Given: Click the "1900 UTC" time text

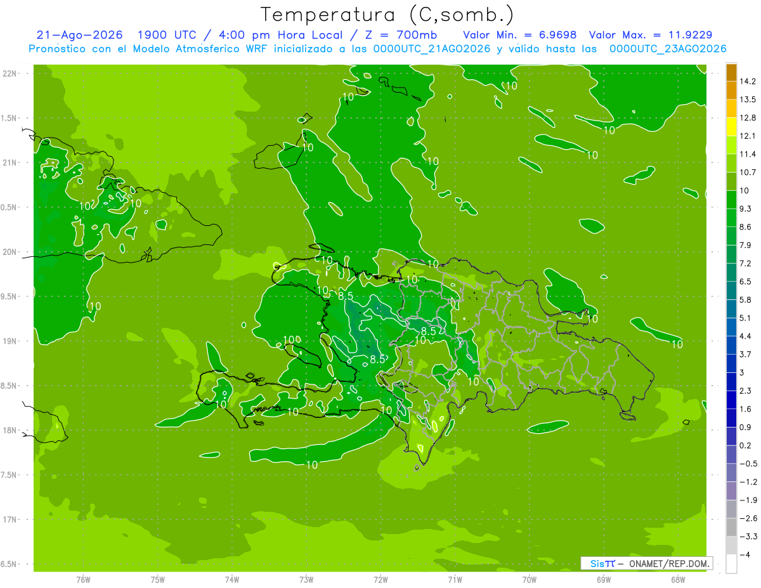Looking at the screenshot, I should (x=167, y=35).
